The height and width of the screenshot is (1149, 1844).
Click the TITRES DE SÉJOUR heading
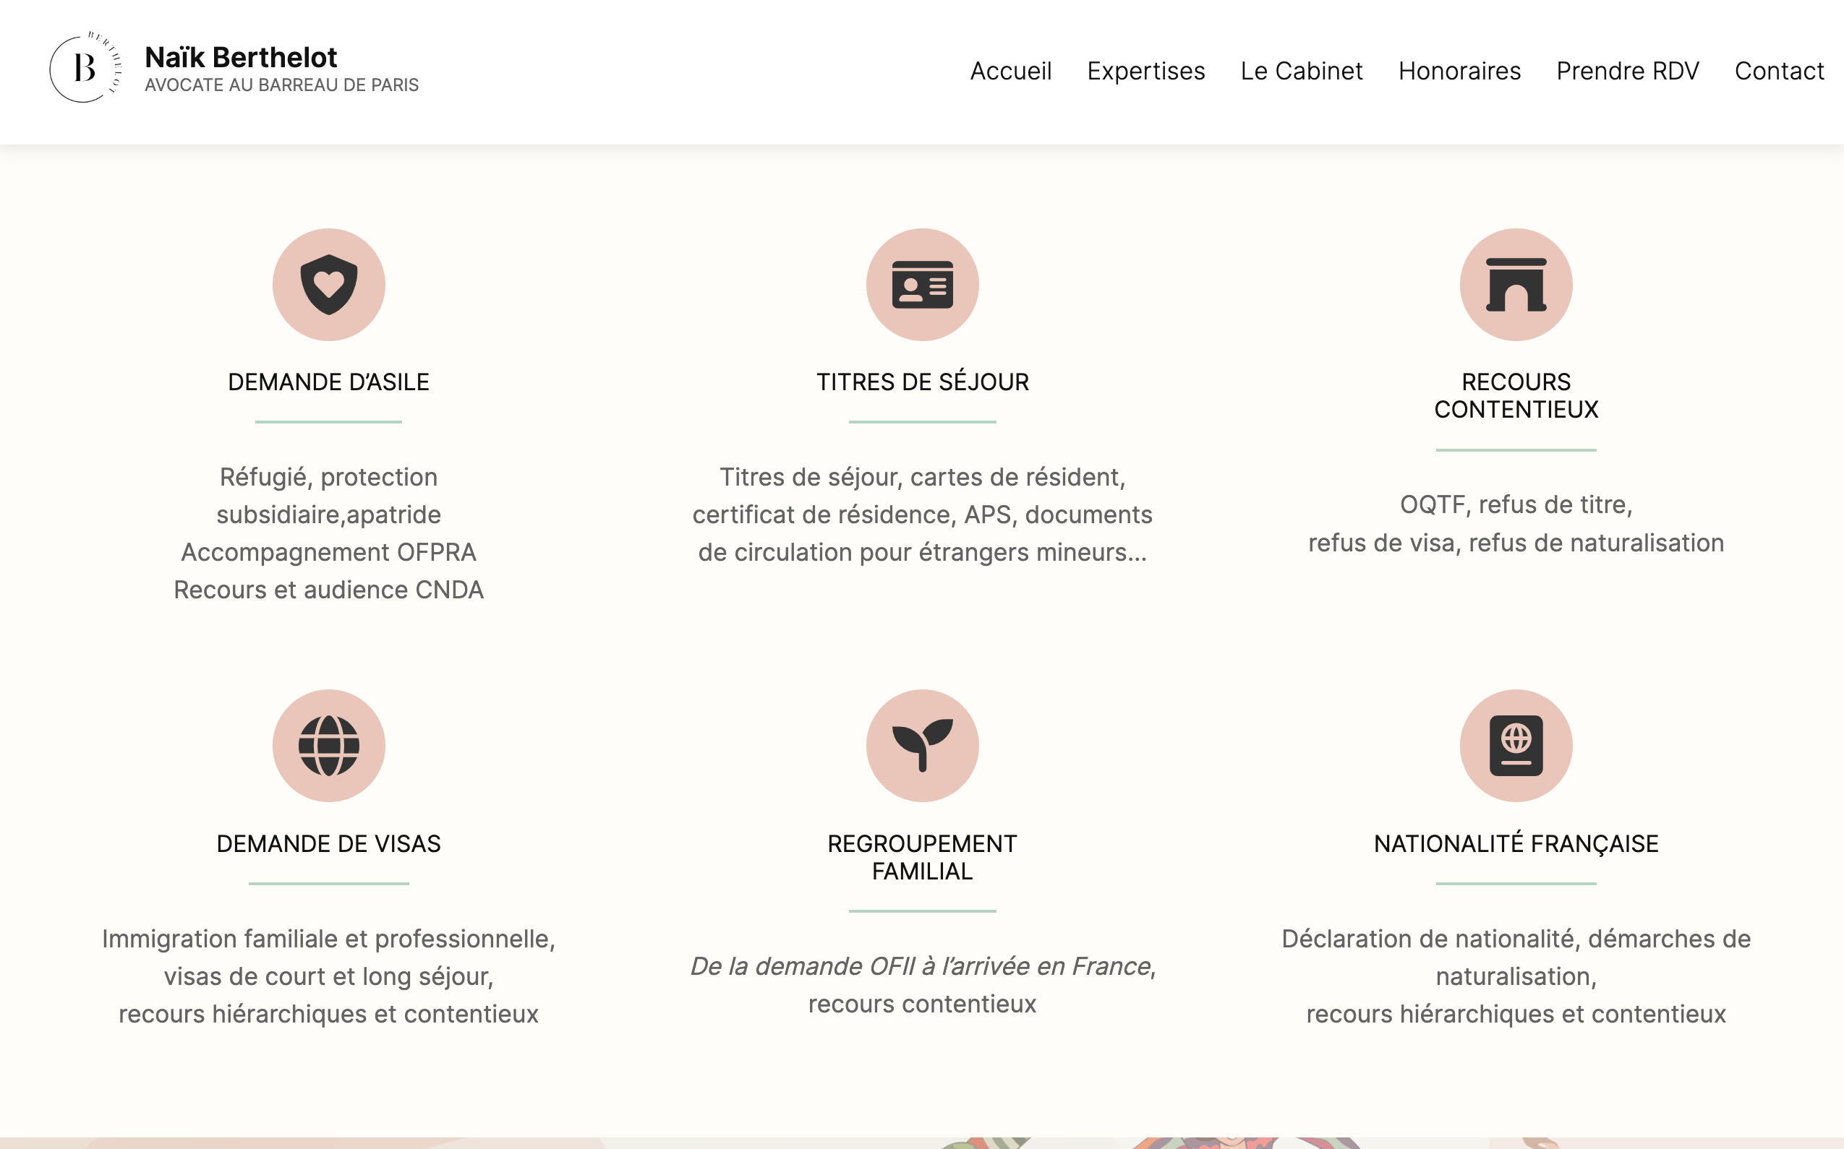(x=921, y=382)
